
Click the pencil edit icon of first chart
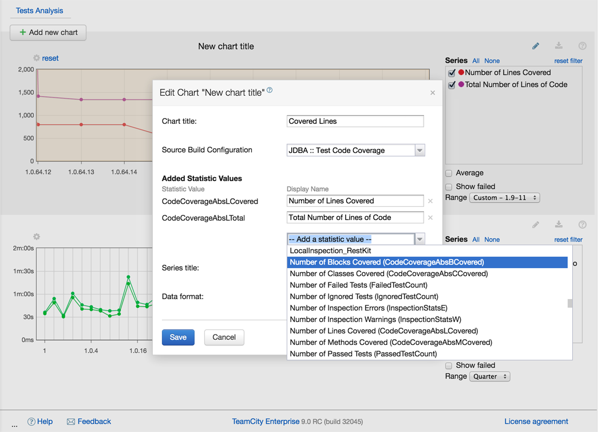[x=536, y=46]
